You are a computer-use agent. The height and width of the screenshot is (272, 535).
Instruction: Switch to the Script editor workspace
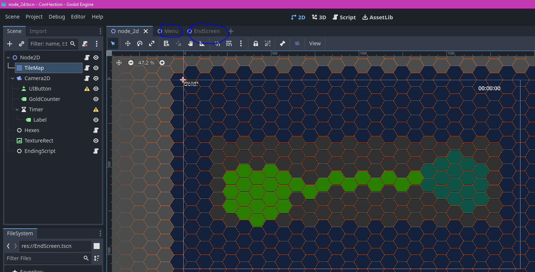point(344,17)
